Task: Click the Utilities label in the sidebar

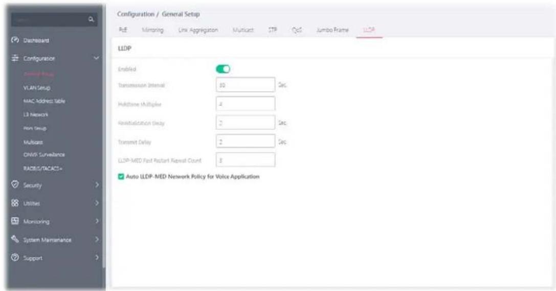Action: coord(32,203)
